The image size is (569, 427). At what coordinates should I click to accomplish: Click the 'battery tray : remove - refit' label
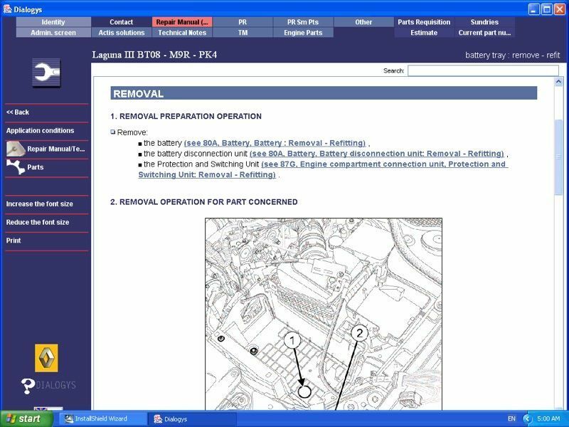(x=512, y=56)
